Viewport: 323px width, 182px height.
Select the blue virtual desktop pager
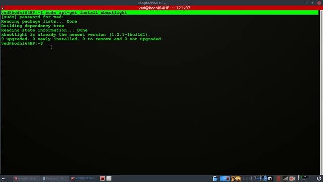tap(225, 178)
